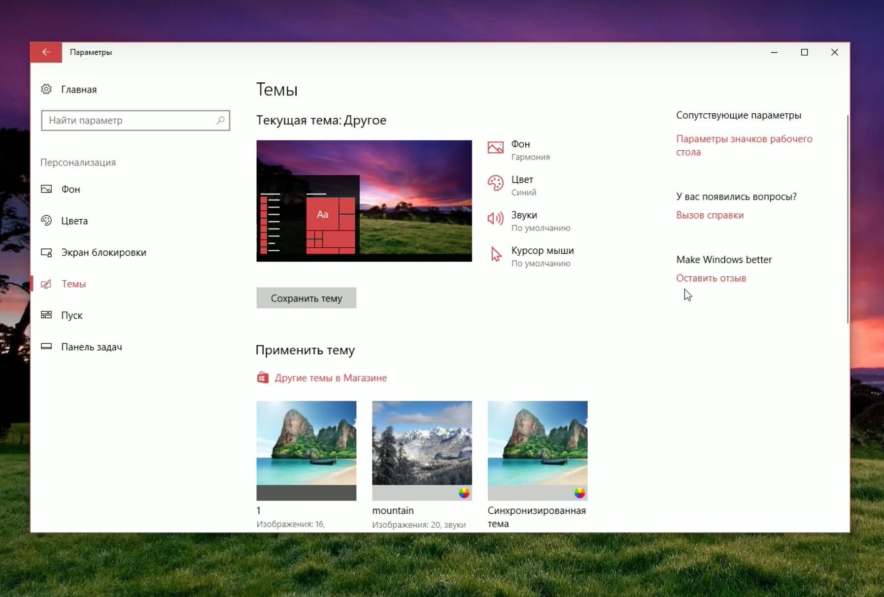Click the Store icon near Другие темы в Магазине

(263, 377)
